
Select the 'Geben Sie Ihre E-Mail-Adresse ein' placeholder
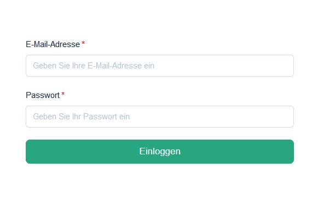click(x=94, y=66)
